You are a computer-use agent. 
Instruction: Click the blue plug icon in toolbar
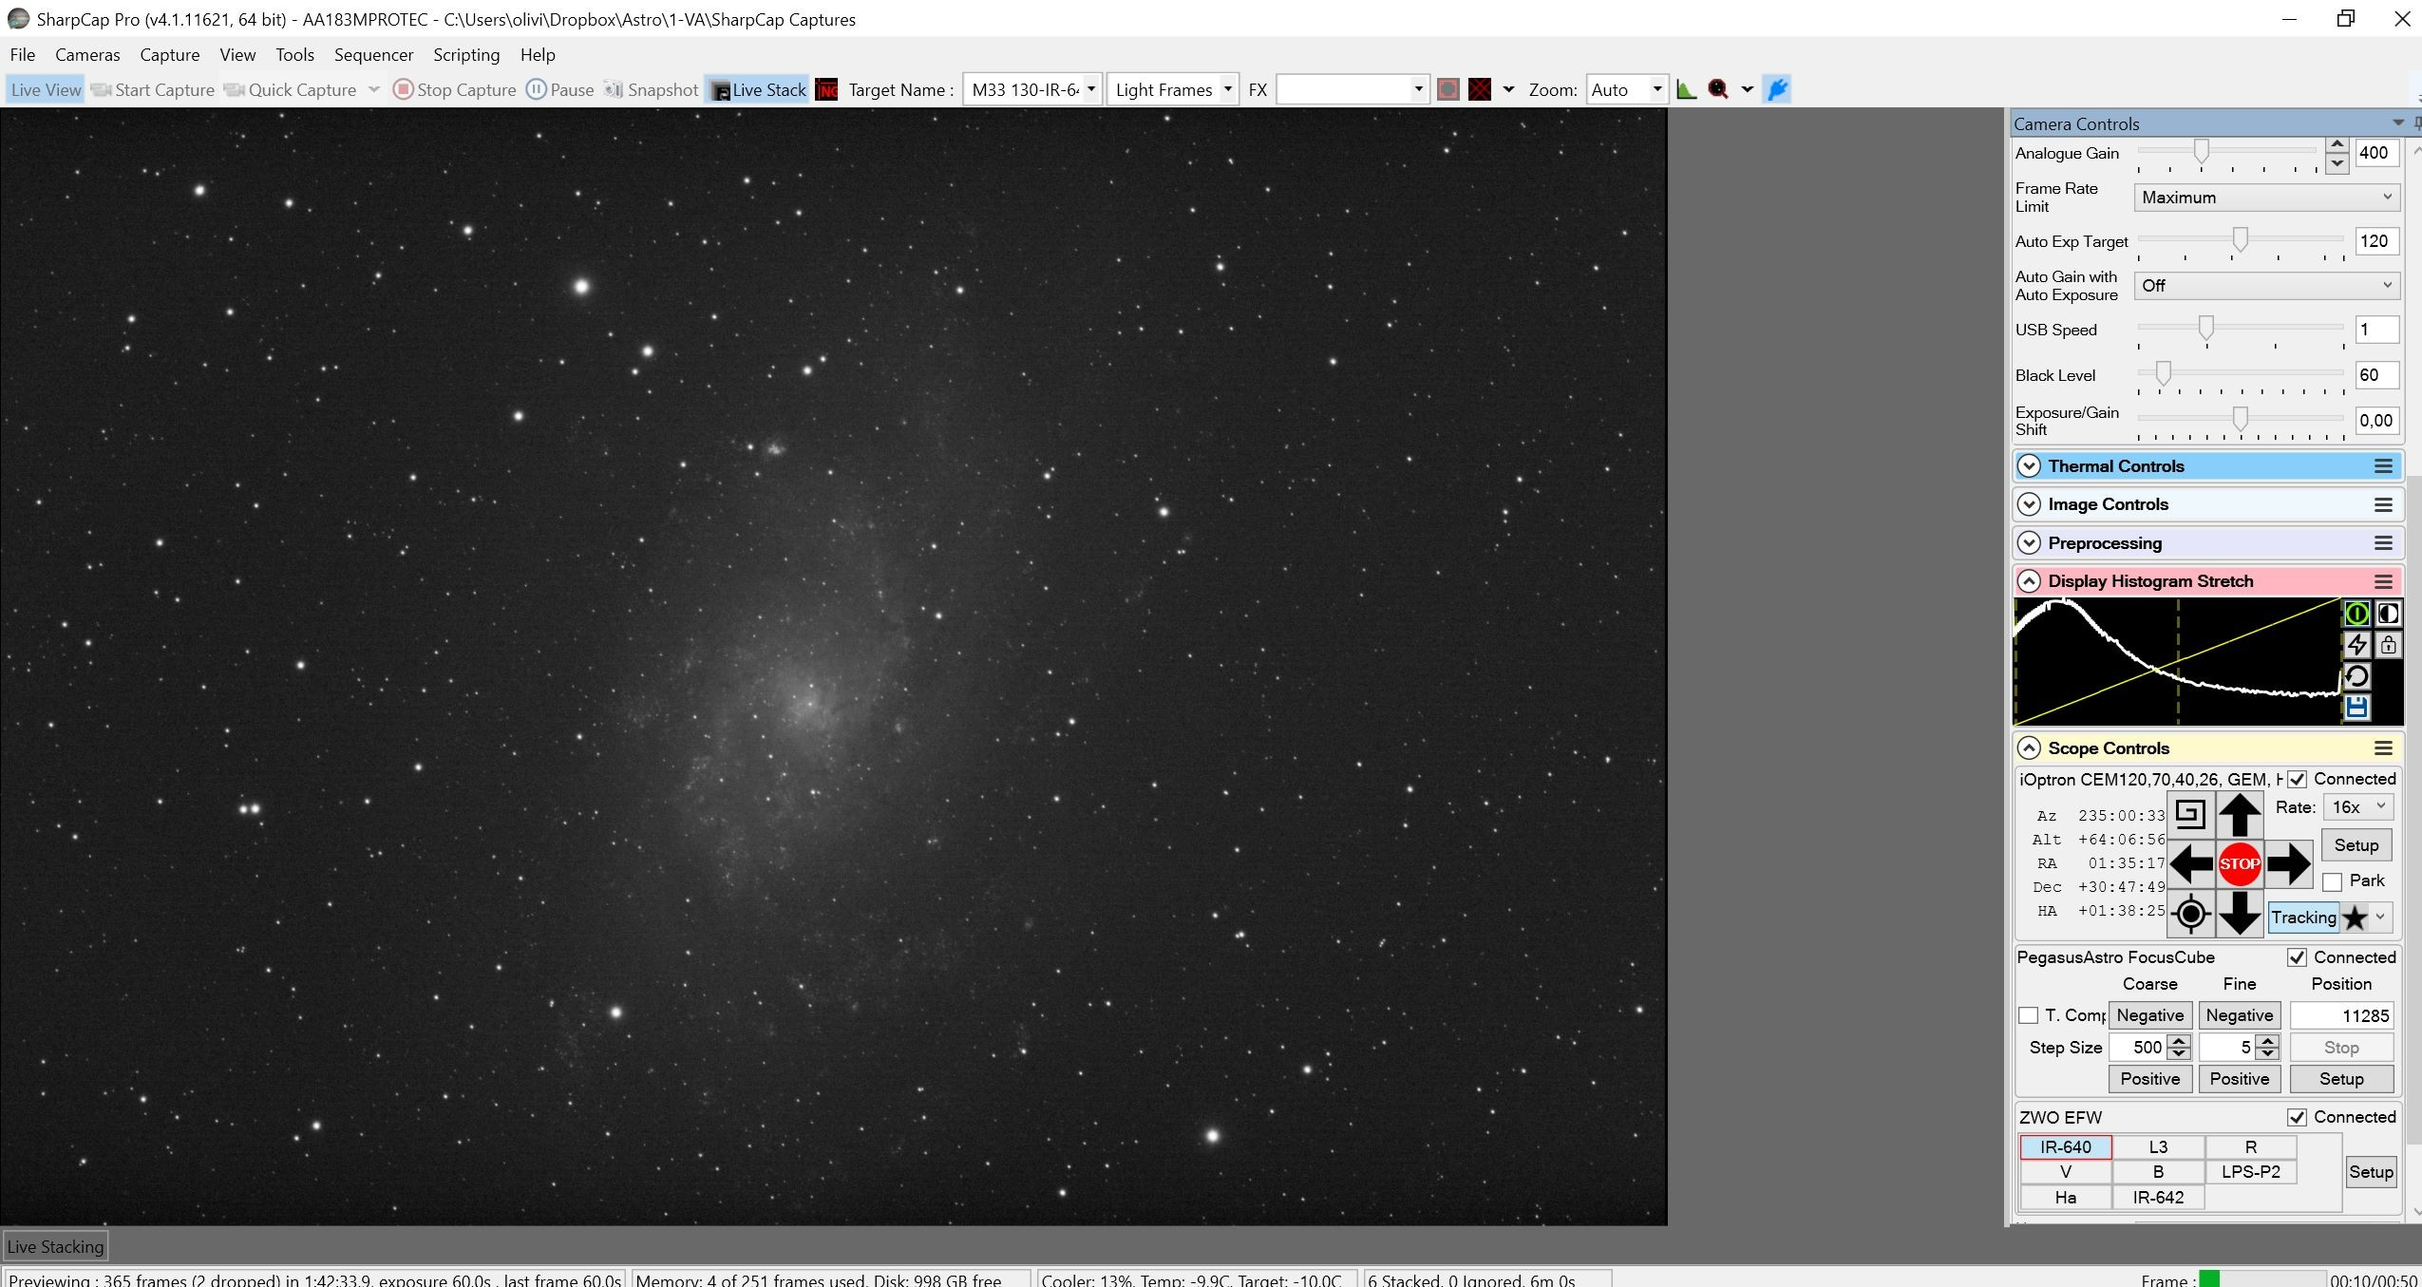pyautogui.click(x=1777, y=89)
